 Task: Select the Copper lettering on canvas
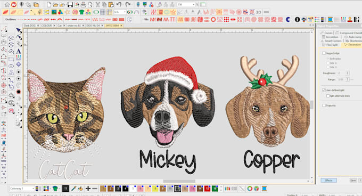(271, 161)
